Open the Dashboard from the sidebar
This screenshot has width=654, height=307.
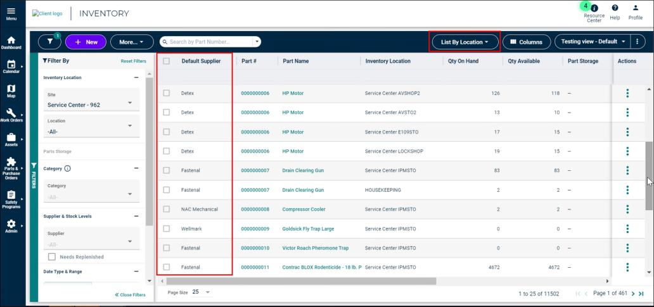coord(11,40)
